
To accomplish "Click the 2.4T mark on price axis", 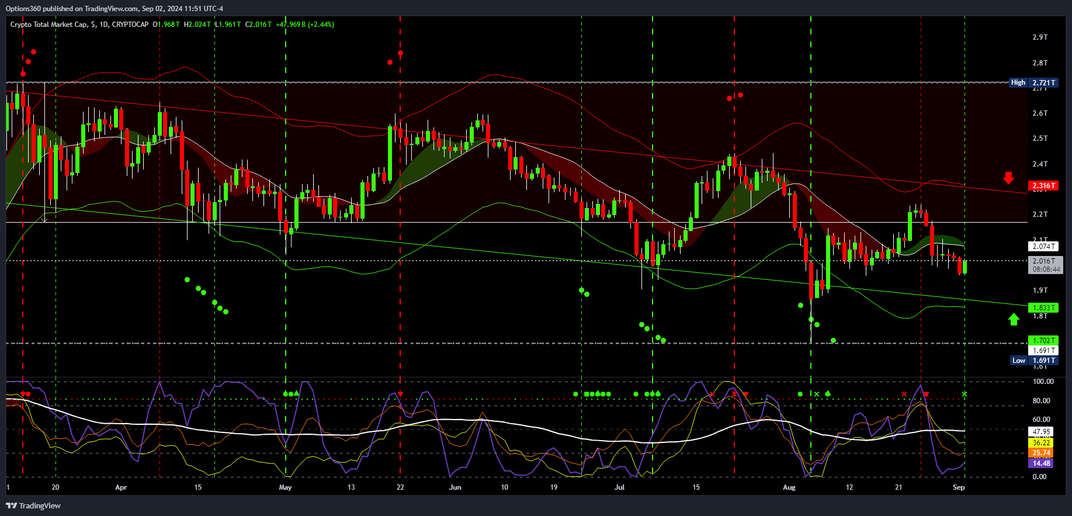I will tap(1040, 164).
